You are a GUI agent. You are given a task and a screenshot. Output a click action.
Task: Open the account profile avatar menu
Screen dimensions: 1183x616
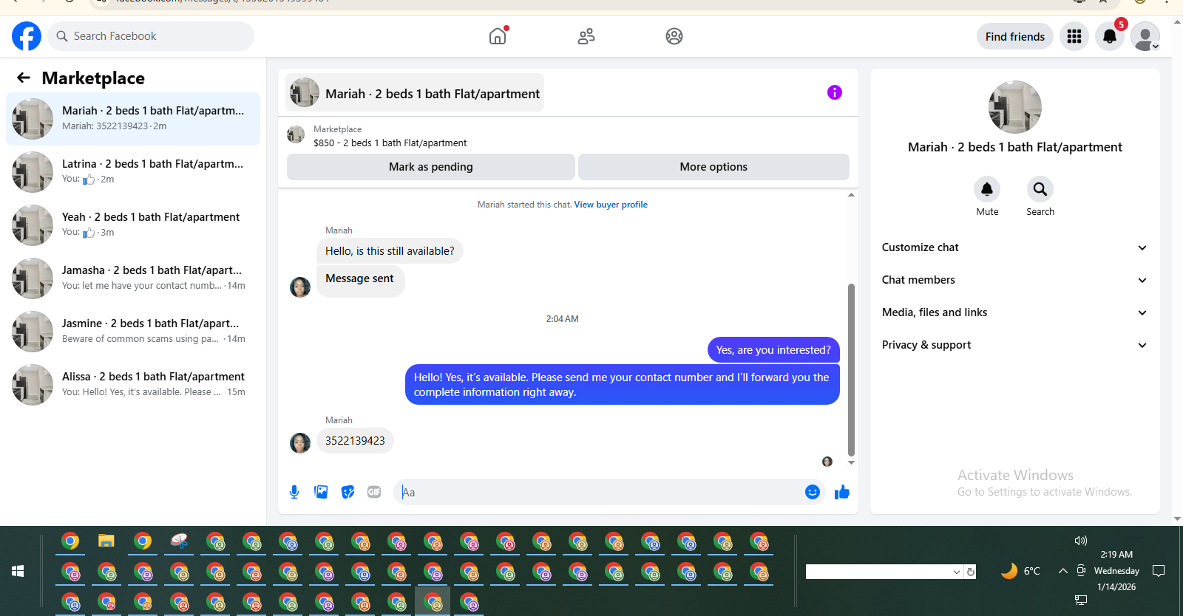pyautogui.click(x=1145, y=36)
